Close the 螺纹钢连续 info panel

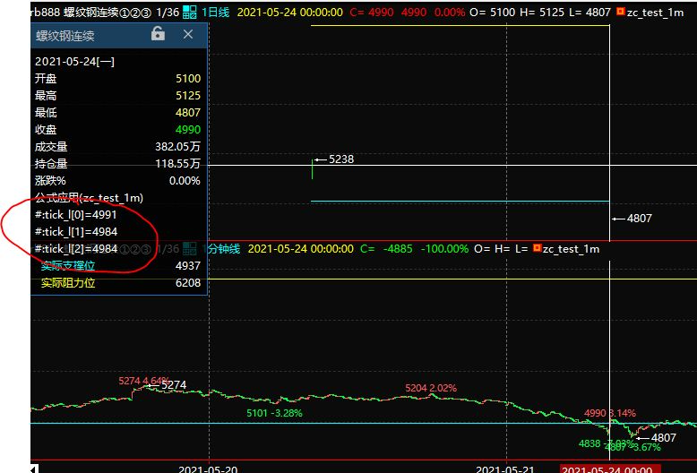(x=187, y=34)
